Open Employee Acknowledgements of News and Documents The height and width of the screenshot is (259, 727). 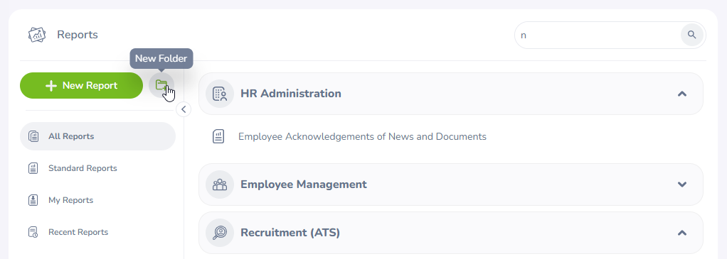[362, 136]
